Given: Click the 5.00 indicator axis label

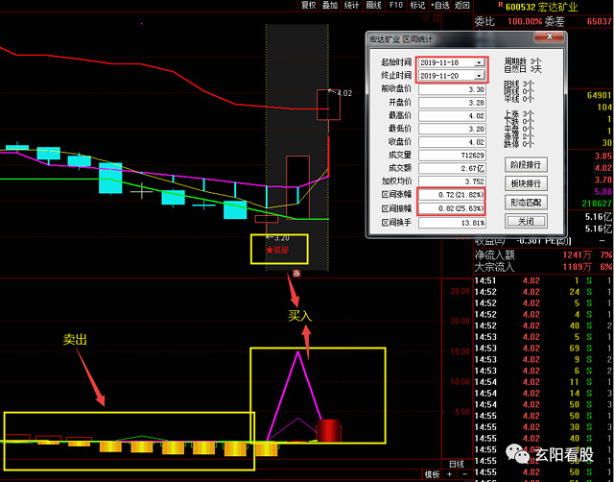Looking at the screenshot, I should [x=462, y=412].
